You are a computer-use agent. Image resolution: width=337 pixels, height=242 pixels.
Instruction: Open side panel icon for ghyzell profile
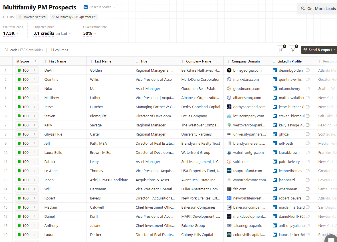(x=308, y=134)
